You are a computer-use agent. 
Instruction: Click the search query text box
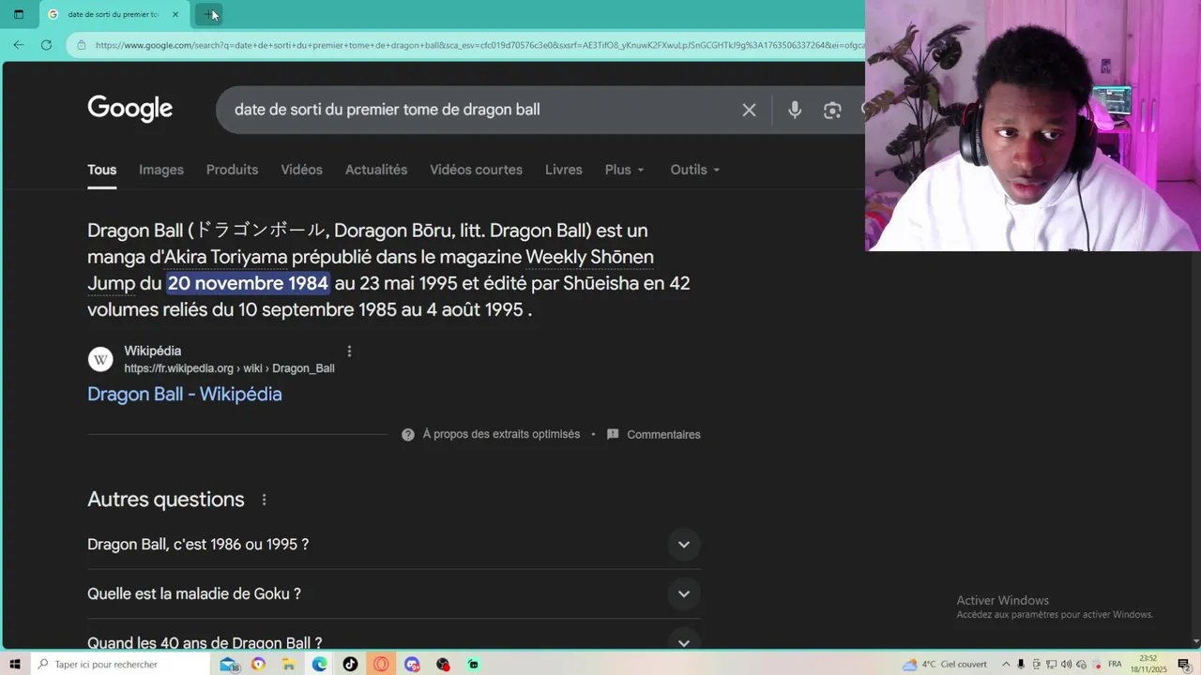pos(479,110)
